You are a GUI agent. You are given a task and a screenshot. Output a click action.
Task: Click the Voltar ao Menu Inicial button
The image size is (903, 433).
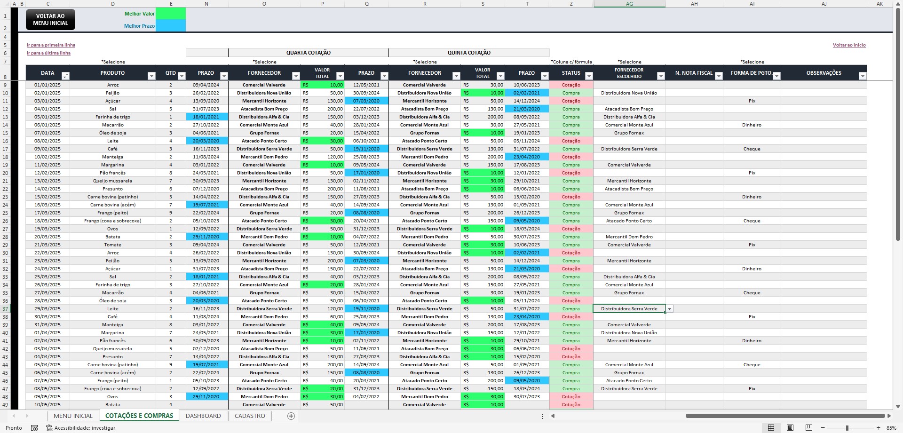point(50,19)
